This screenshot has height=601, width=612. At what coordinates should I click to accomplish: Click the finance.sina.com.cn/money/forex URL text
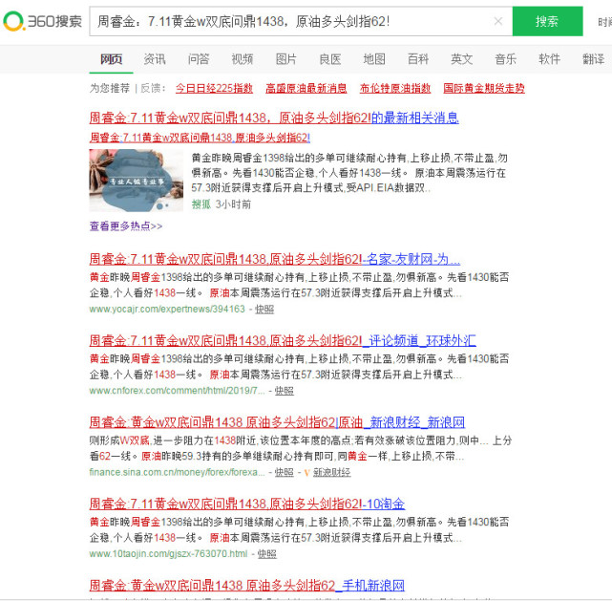coord(178,473)
